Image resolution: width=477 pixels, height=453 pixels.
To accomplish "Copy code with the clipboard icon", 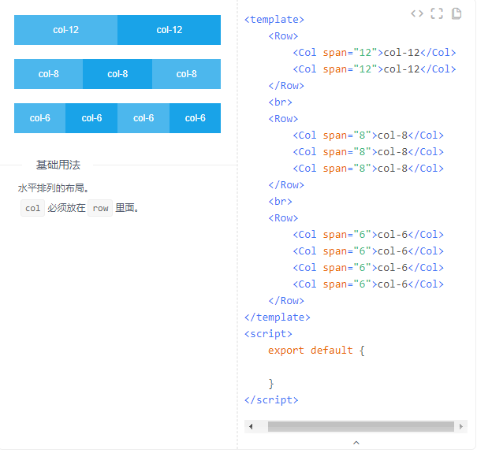I will pos(457,13).
